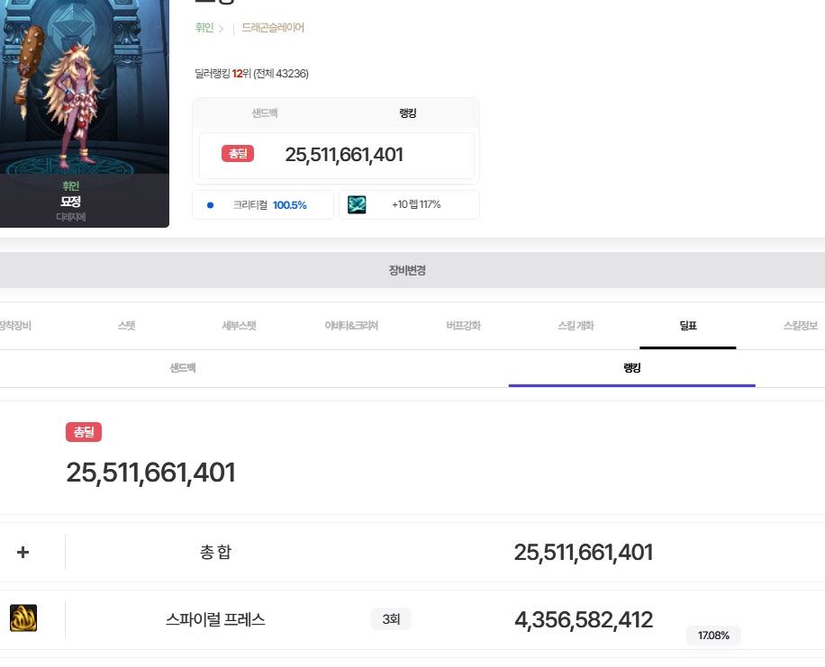Image resolution: width=825 pixels, height=667 pixels.
Task: Click the 크리티컬 100.5% value
Action: (290, 205)
